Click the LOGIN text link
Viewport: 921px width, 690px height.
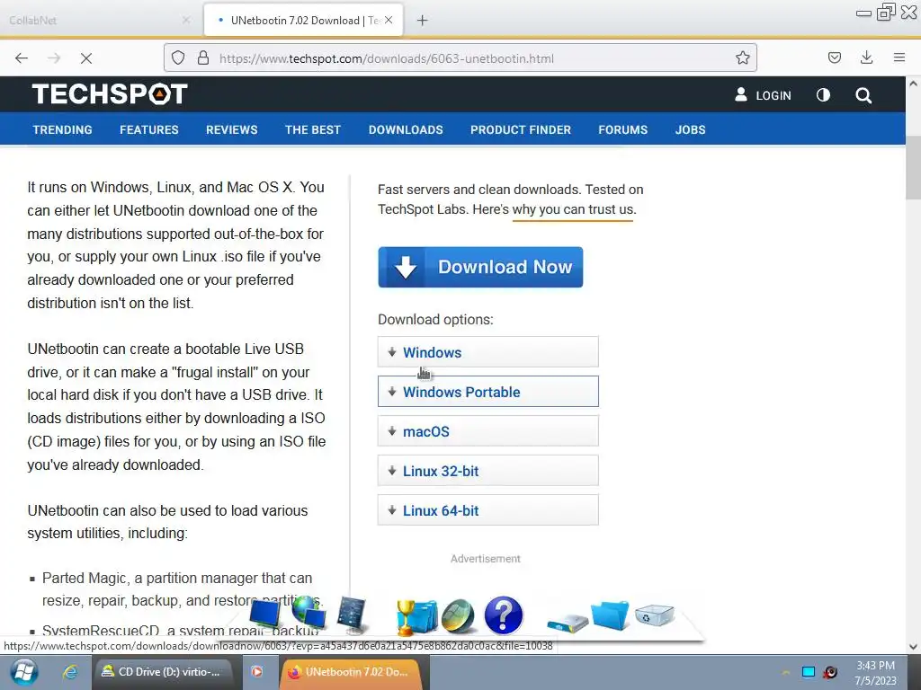[773, 95]
